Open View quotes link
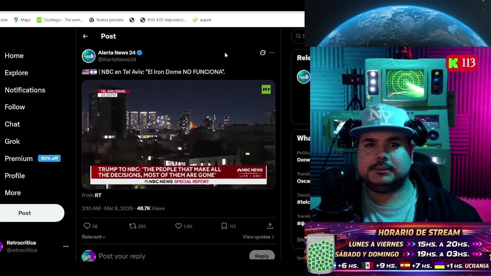The height and width of the screenshot is (276, 491). tap(259, 237)
